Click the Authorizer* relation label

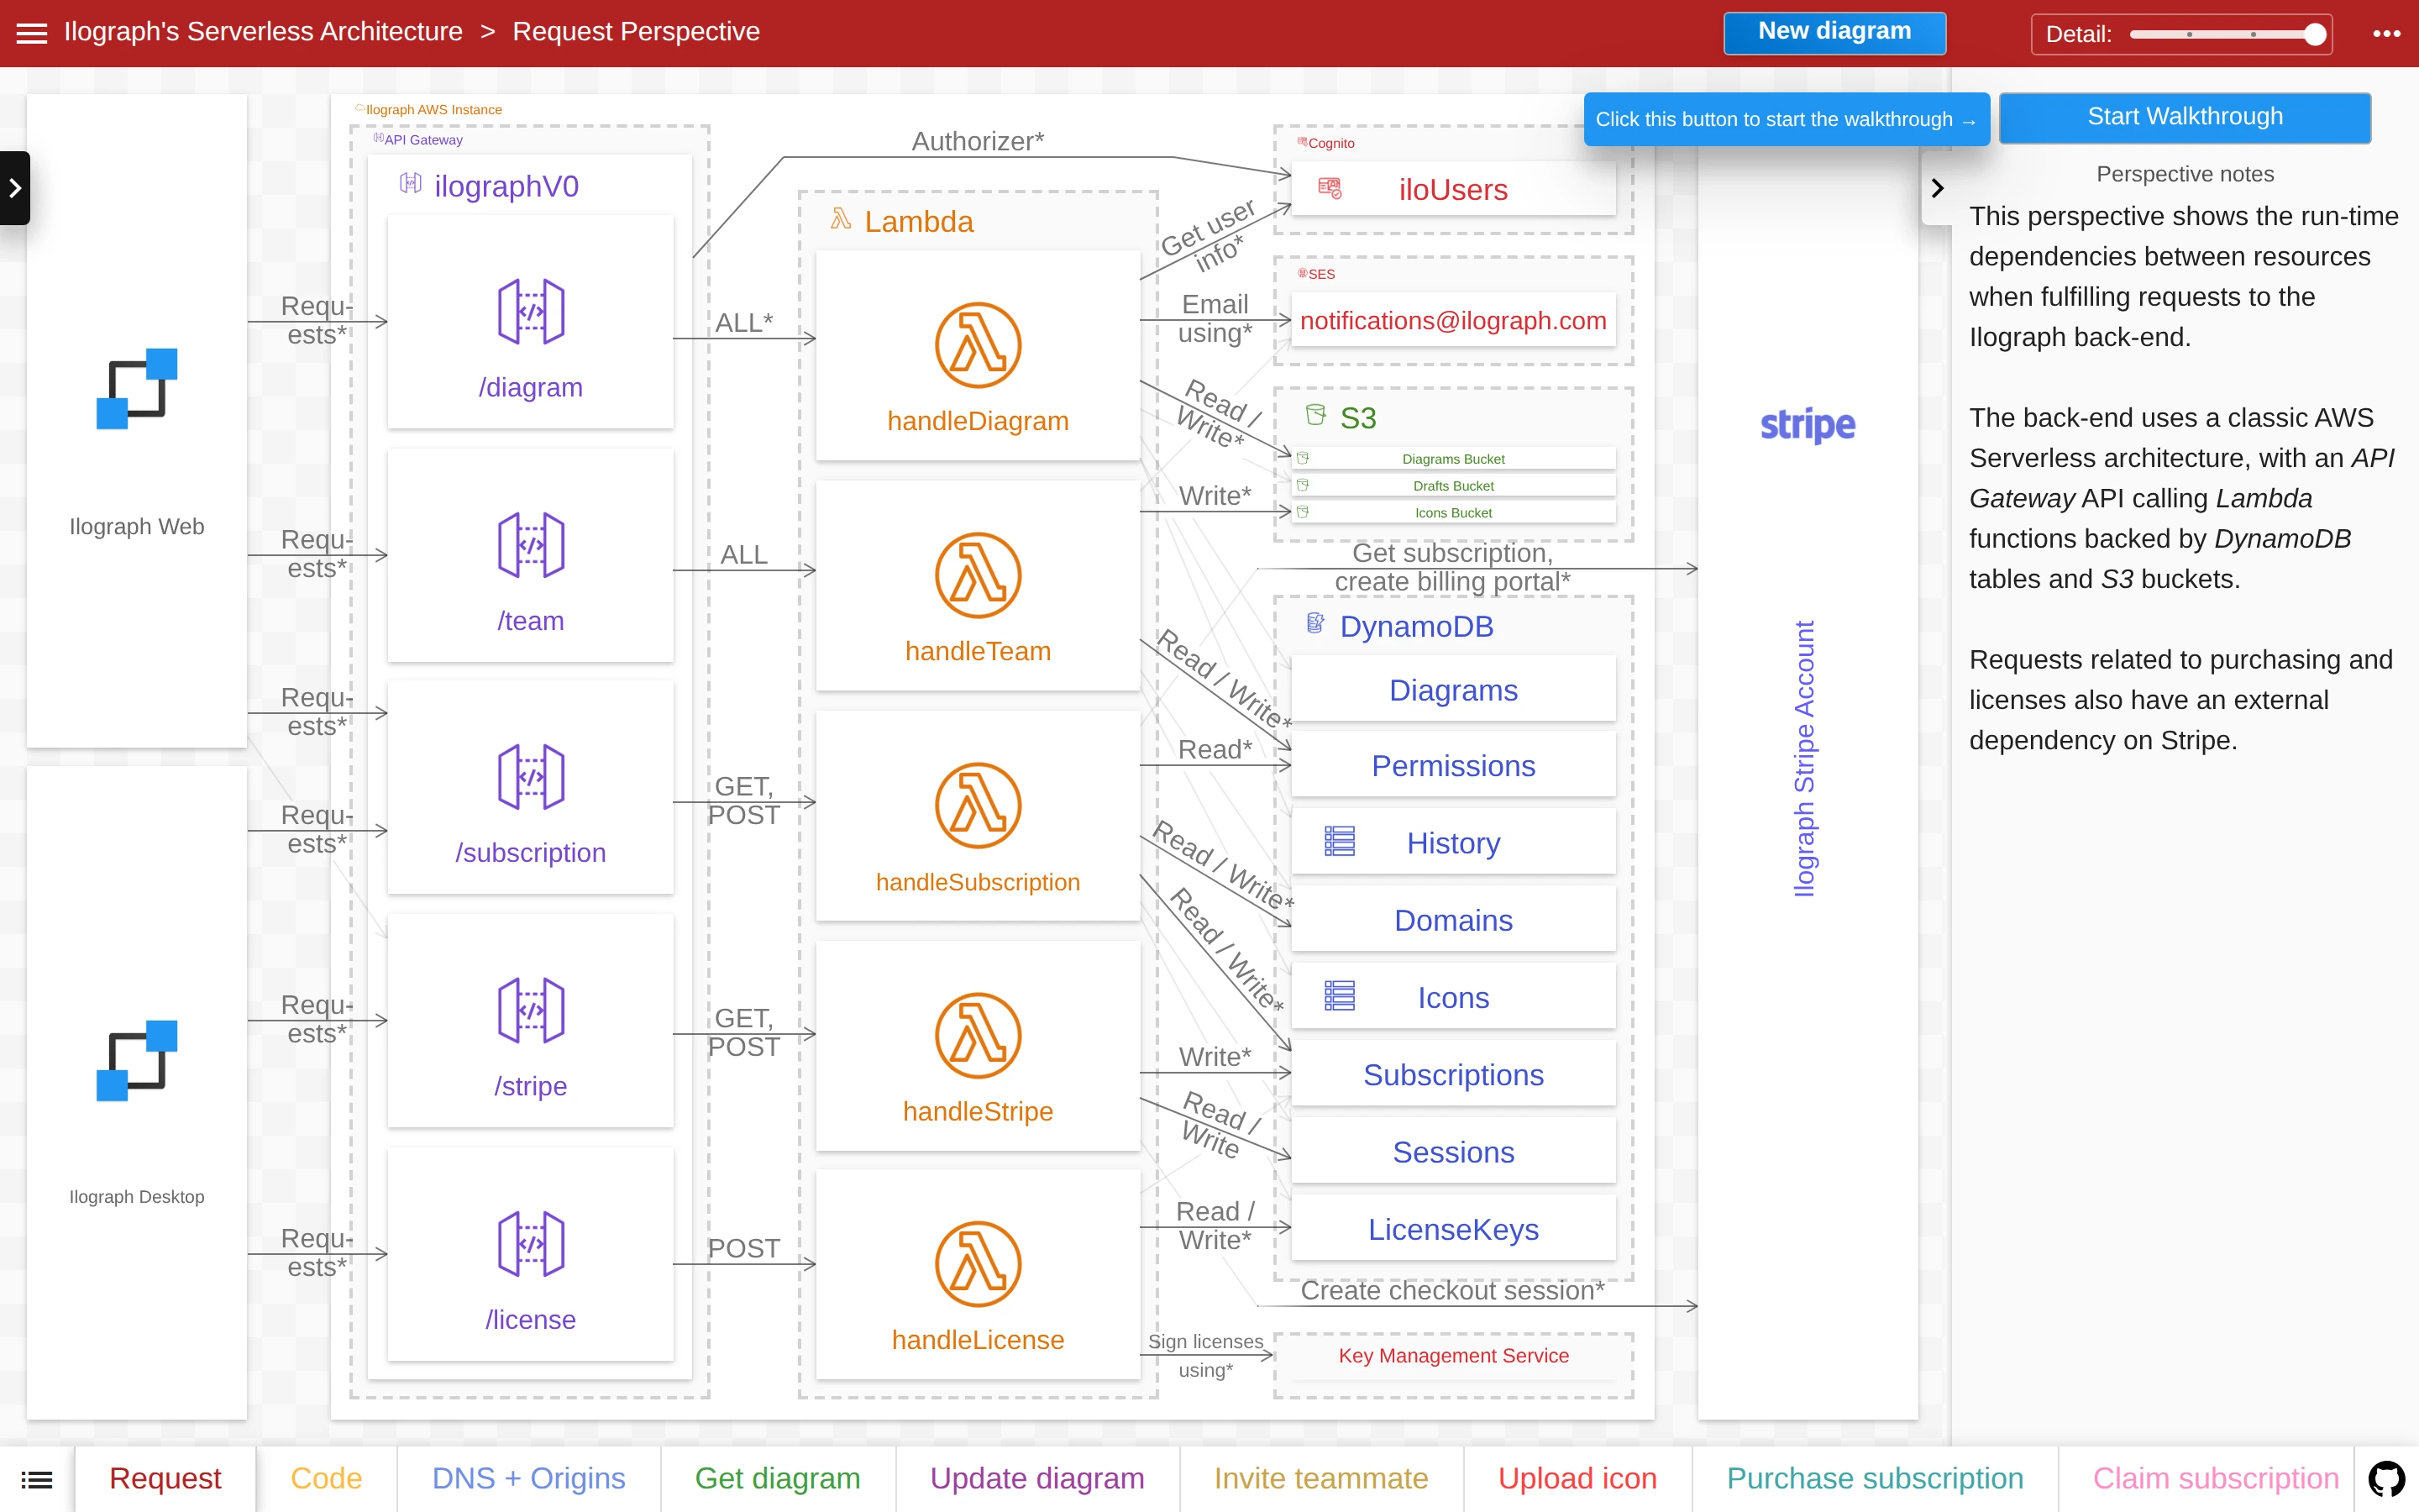click(x=978, y=141)
